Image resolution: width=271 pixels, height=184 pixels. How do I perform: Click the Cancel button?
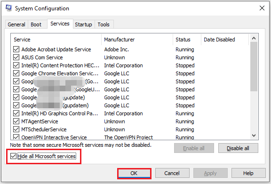(172, 173)
